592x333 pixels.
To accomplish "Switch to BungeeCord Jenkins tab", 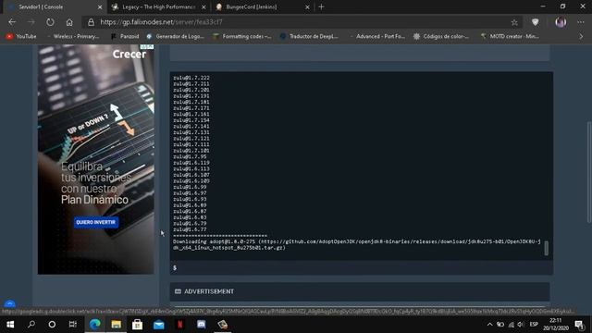I will point(262,6).
